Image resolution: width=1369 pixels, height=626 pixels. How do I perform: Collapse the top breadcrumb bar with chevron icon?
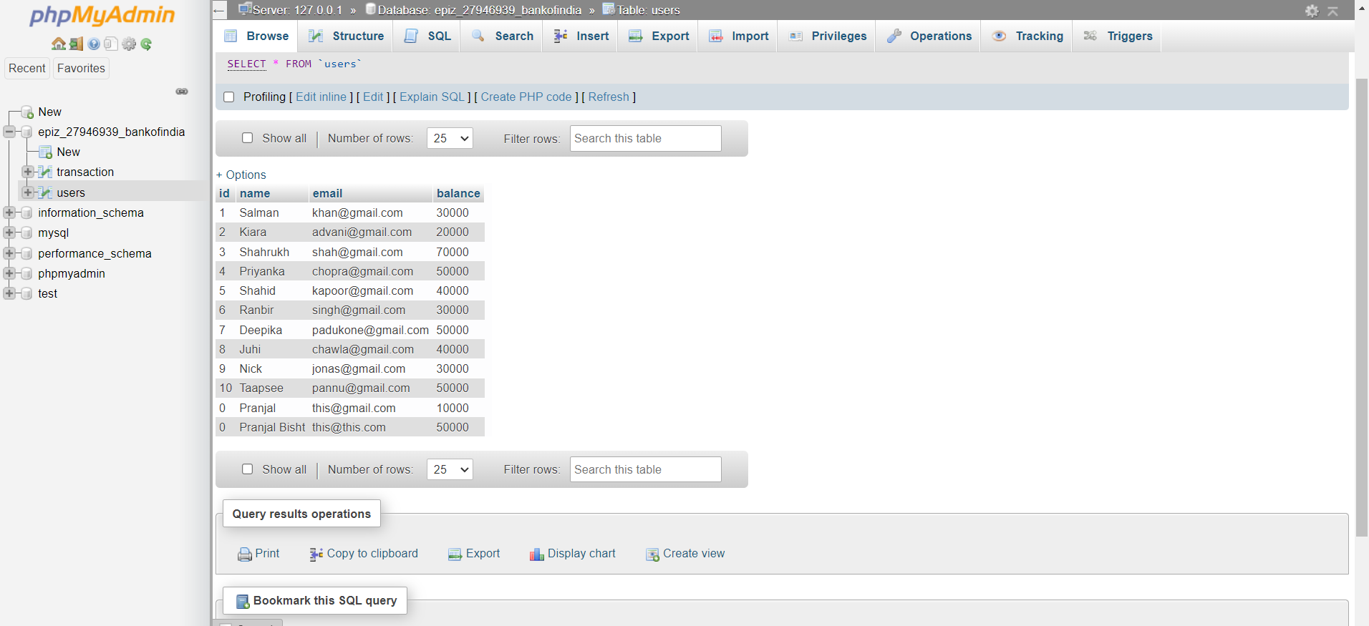tap(1332, 11)
